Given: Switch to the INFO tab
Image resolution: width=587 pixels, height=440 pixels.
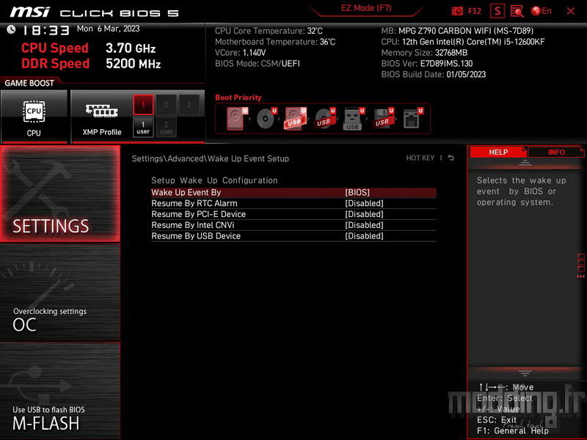Looking at the screenshot, I should (556, 152).
